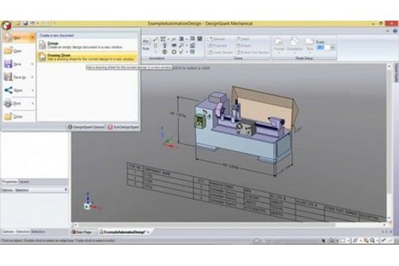Image resolution: width=399 pixels, height=266 pixels.
Task: Choose Open in the application menu
Action: click(x=19, y=51)
